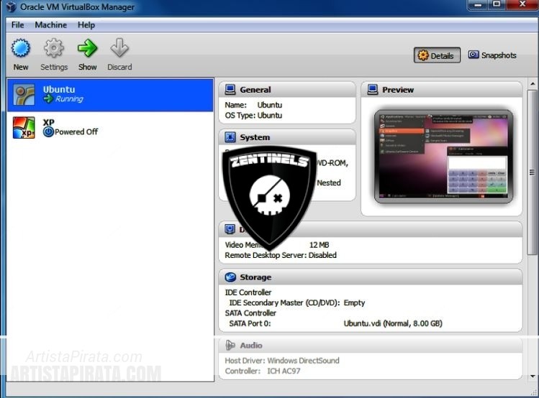Close the VirtualBox Manager window
This screenshot has width=539, height=398.
pyautogui.click(x=522, y=4)
